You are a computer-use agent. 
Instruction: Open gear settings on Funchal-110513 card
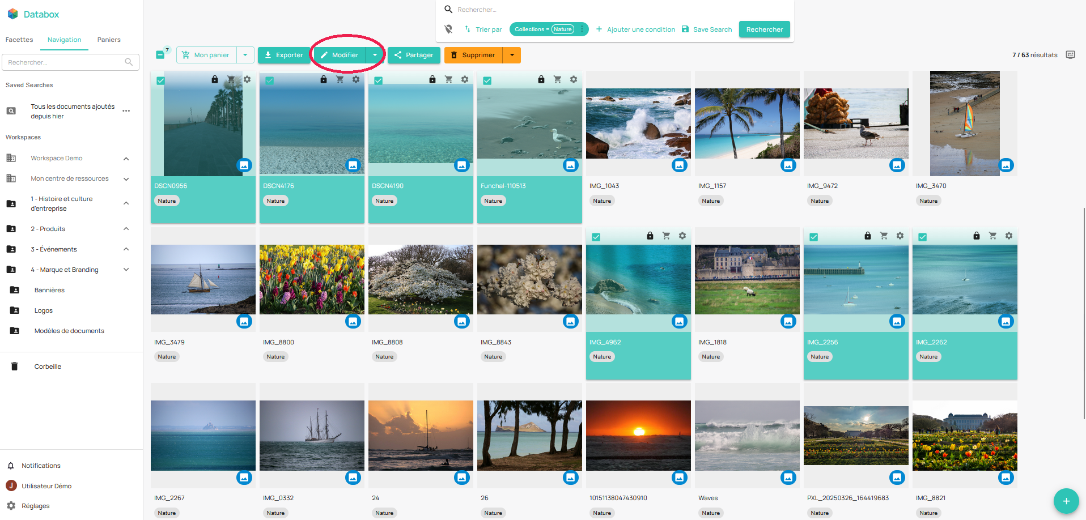573,80
